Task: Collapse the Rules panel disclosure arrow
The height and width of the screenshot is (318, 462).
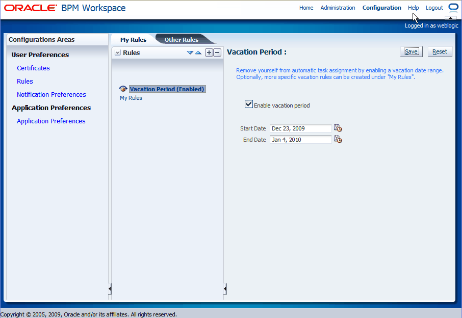Action: pyautogui.click(x=118, y=52)
